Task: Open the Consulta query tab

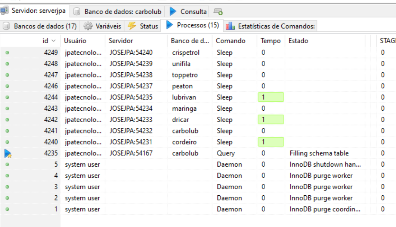Action: (188, 12)
